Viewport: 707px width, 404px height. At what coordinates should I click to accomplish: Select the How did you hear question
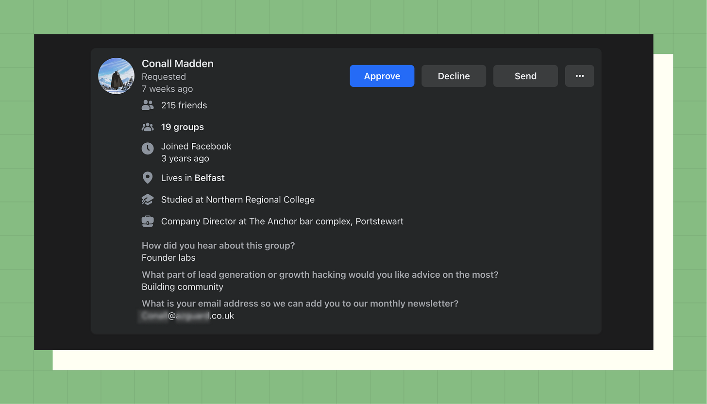click(x=219, y=245)
